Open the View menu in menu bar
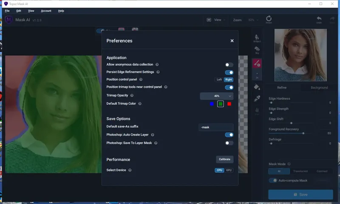 [x=31, y=11]
